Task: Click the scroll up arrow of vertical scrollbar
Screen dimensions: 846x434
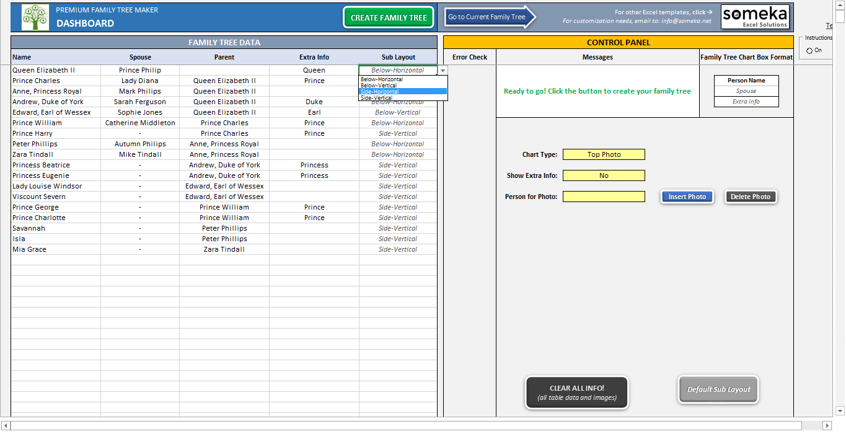Action: coord(840,6)
